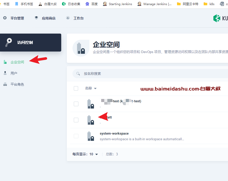Check the -test workspace row checkbox

coord(76,104)
